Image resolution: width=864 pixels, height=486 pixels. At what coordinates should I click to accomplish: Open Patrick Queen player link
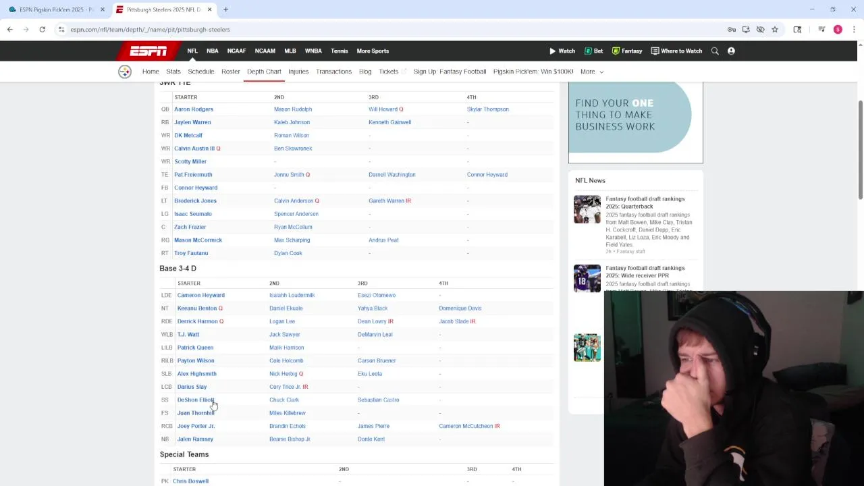coord(195,348)
